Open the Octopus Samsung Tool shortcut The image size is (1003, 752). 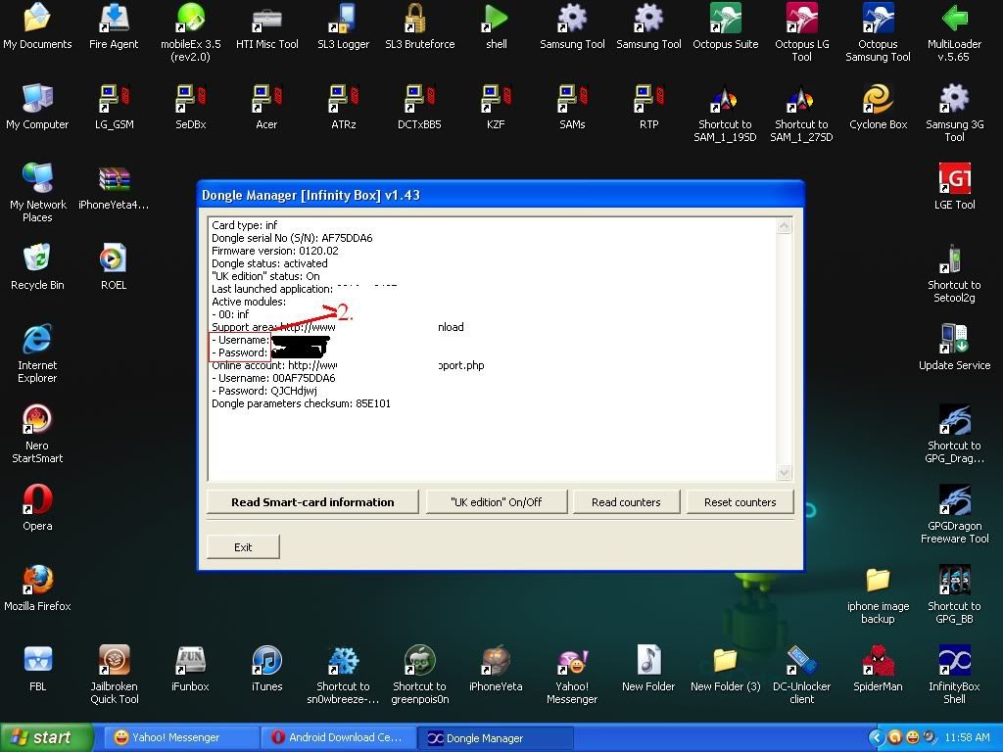click(x=878, y=32)
